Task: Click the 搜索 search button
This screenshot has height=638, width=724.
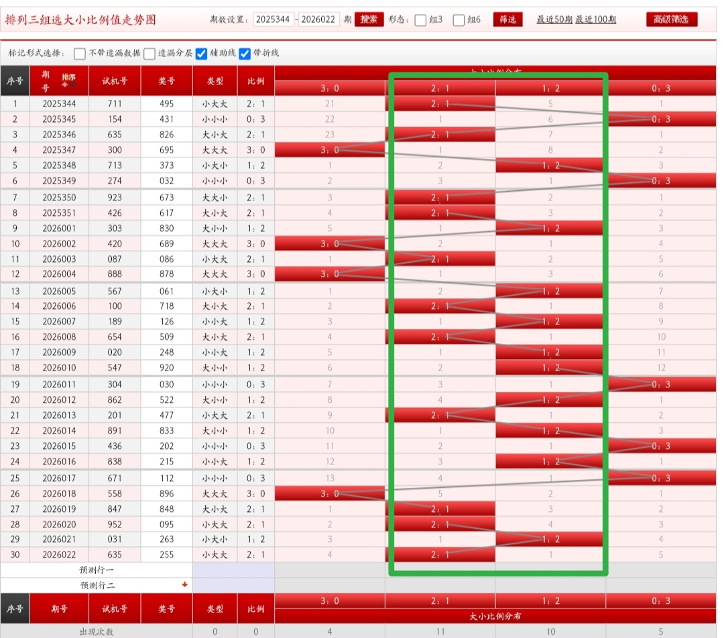Action: 369,19
